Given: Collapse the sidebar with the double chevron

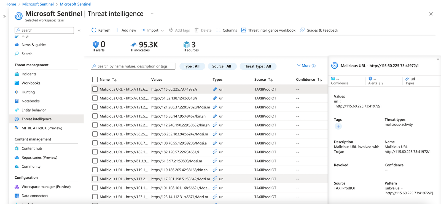Looking at the screenshot, I should pos(79,30).
